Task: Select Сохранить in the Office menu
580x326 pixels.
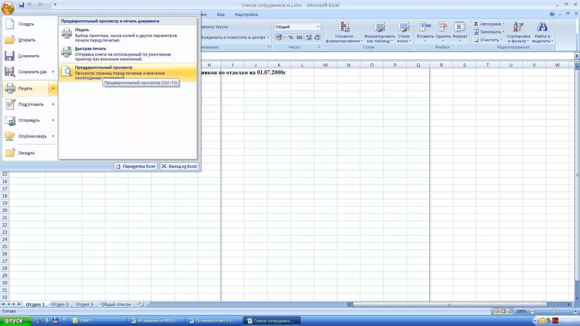Action: coord(30,56)
